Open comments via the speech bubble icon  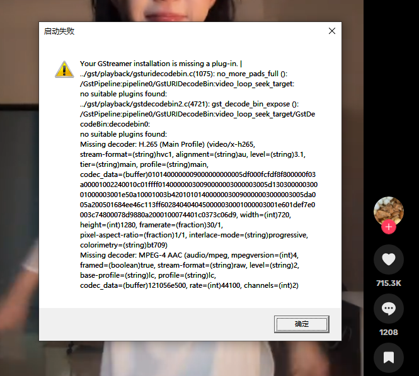(x=389, y=309)
